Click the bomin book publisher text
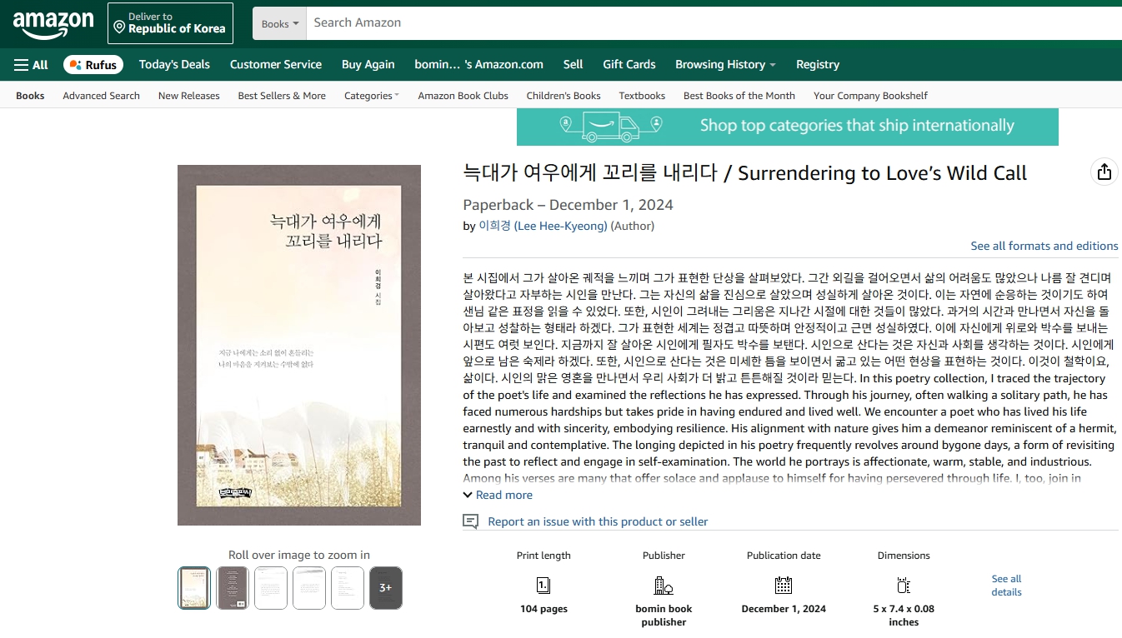Image resolution: width=1122 pixels, height=638 pixels. [x=664, y=616]
